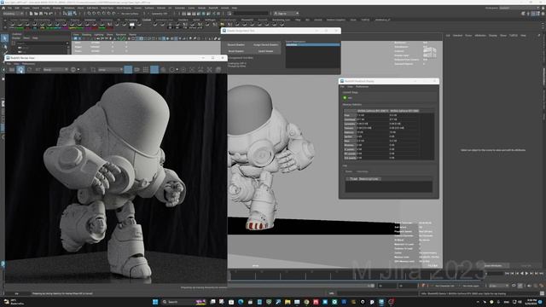Open the Symmetry Off dropdown
Image resolution: width=546 pixels, height=307 pixels.
tap(160, 14)
